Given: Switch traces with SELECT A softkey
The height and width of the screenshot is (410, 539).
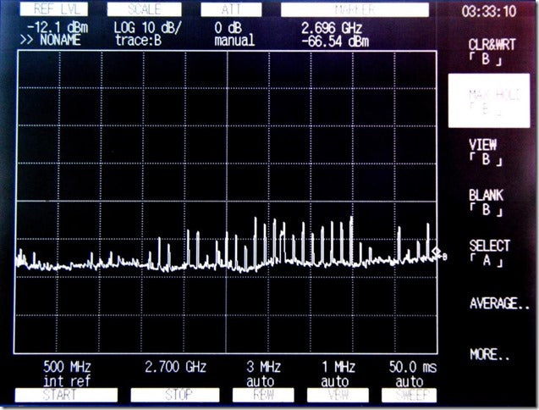Looking at the screenshot, I should tap(489, 252).
